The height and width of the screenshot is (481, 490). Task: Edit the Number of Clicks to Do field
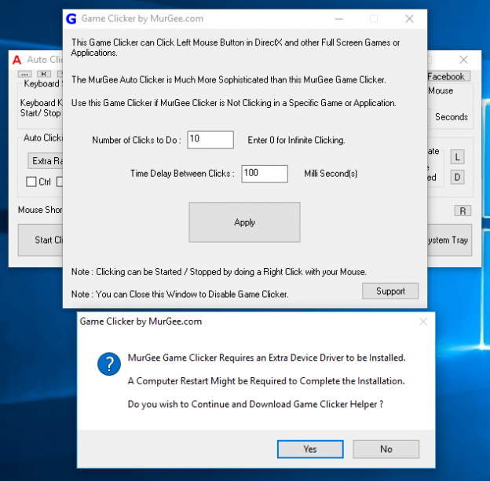tap(210, 139)
